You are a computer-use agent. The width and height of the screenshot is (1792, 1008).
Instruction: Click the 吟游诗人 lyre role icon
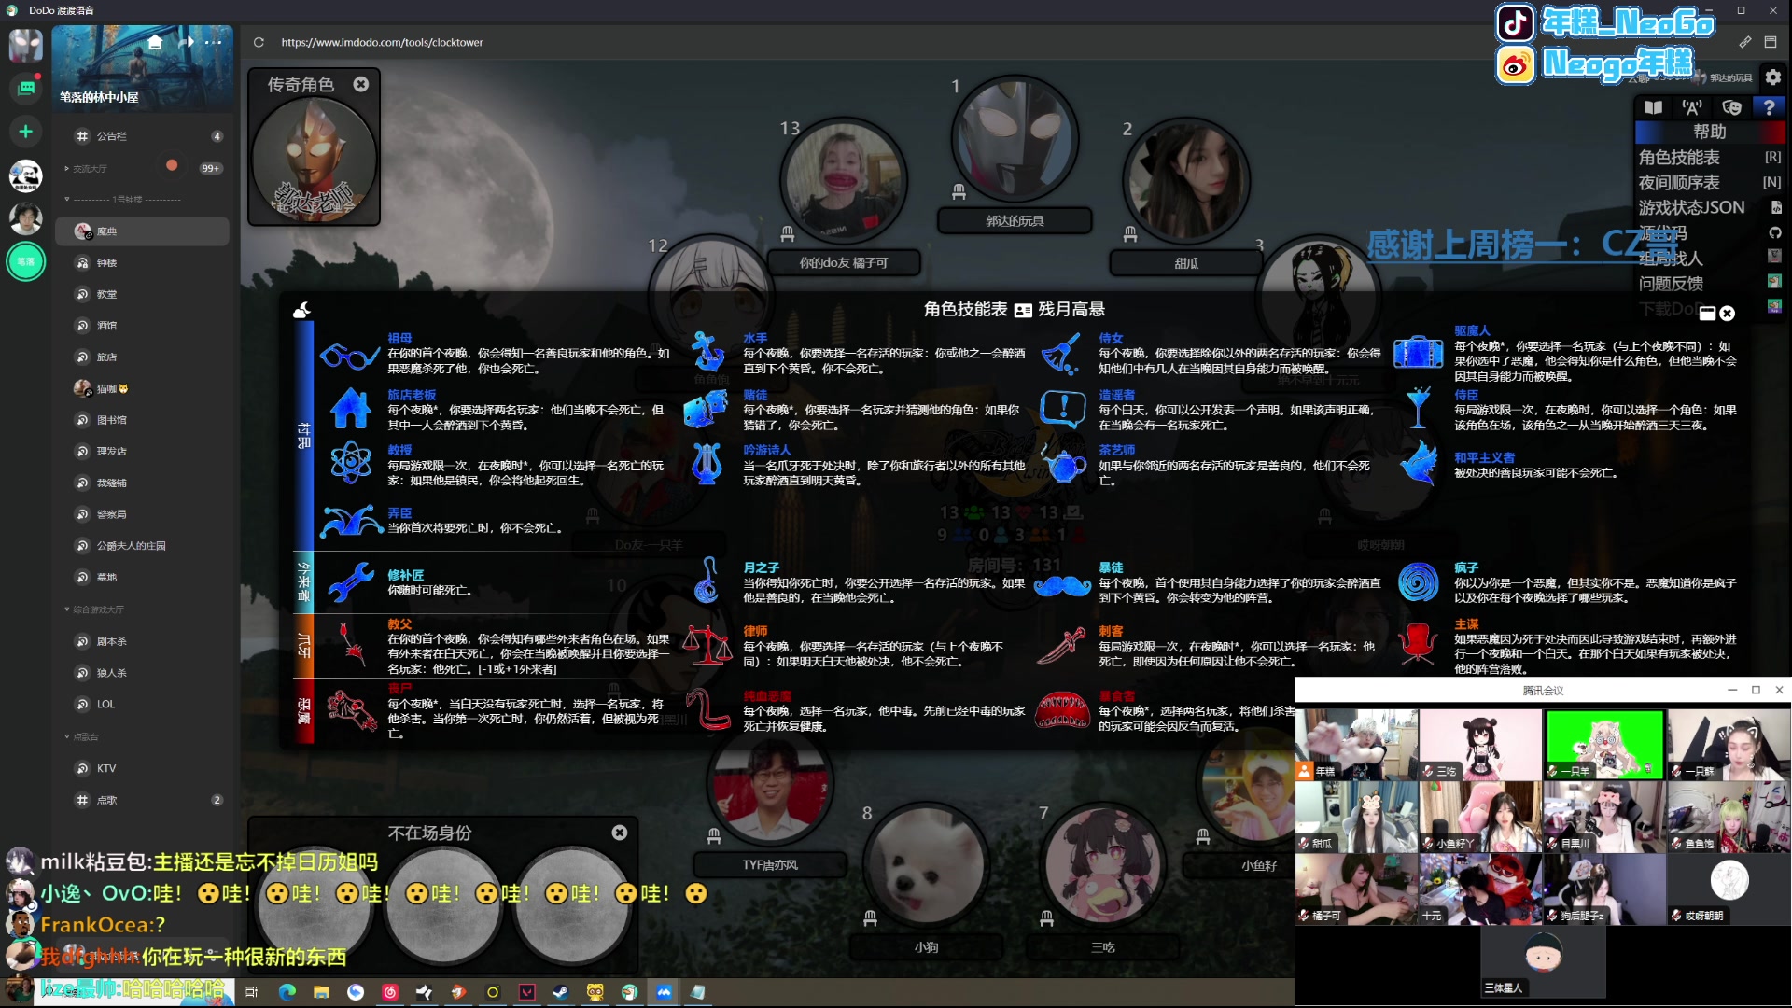click(x=707, y=463)
